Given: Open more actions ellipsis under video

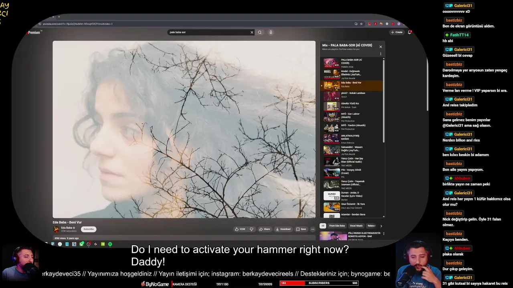Looking at the screenshot, I should tap(313, 229).
